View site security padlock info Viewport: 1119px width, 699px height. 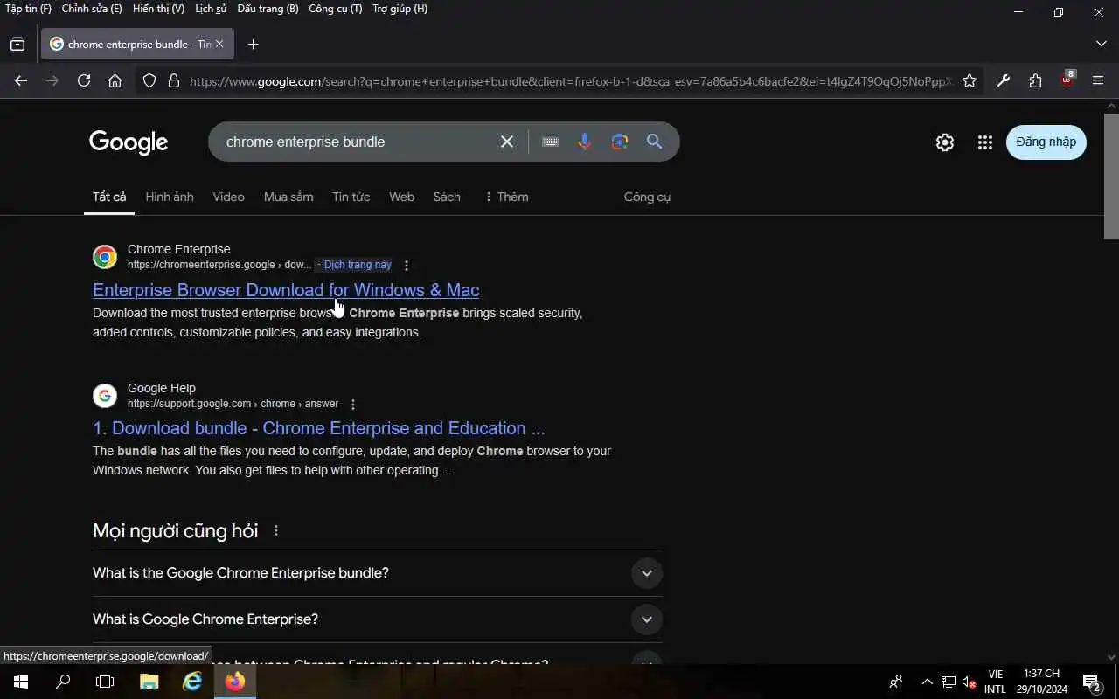(x=174, y=80)
